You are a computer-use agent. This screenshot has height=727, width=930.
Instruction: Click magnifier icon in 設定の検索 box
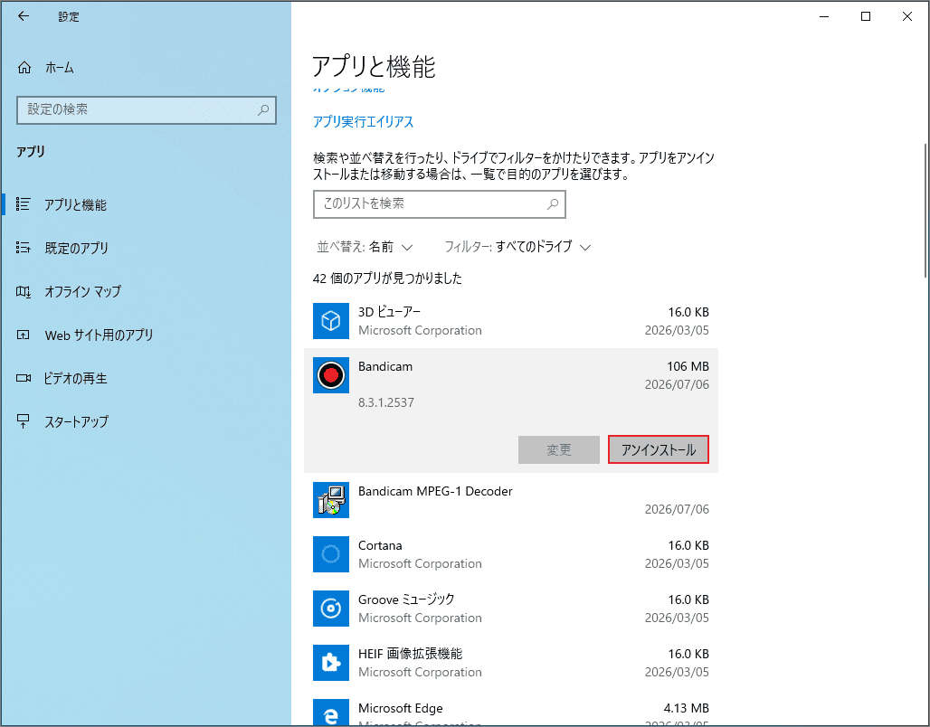(263, 109)
